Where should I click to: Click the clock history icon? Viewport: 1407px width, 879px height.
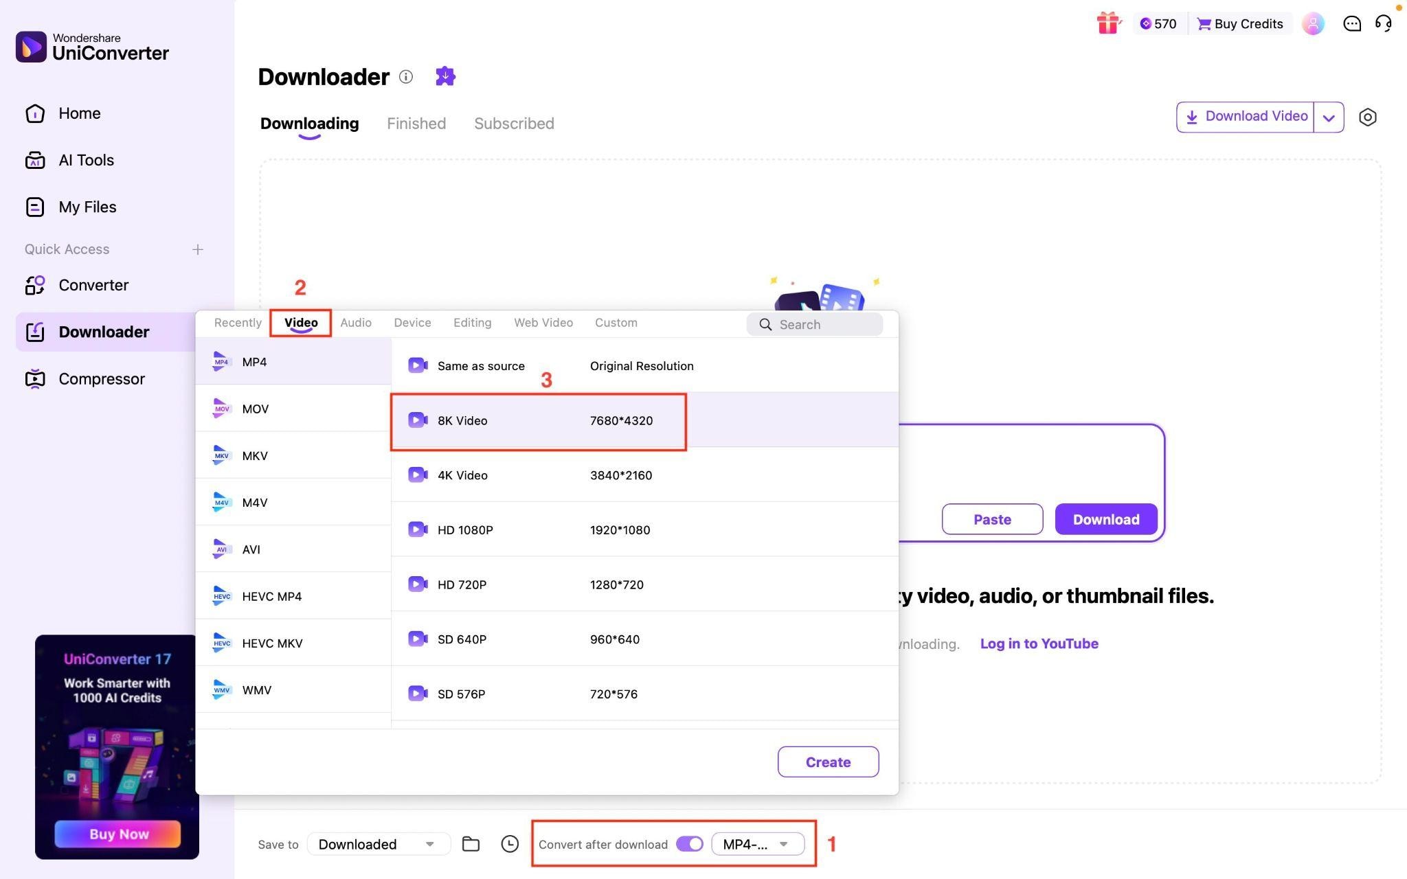click(x=509, y=844)
